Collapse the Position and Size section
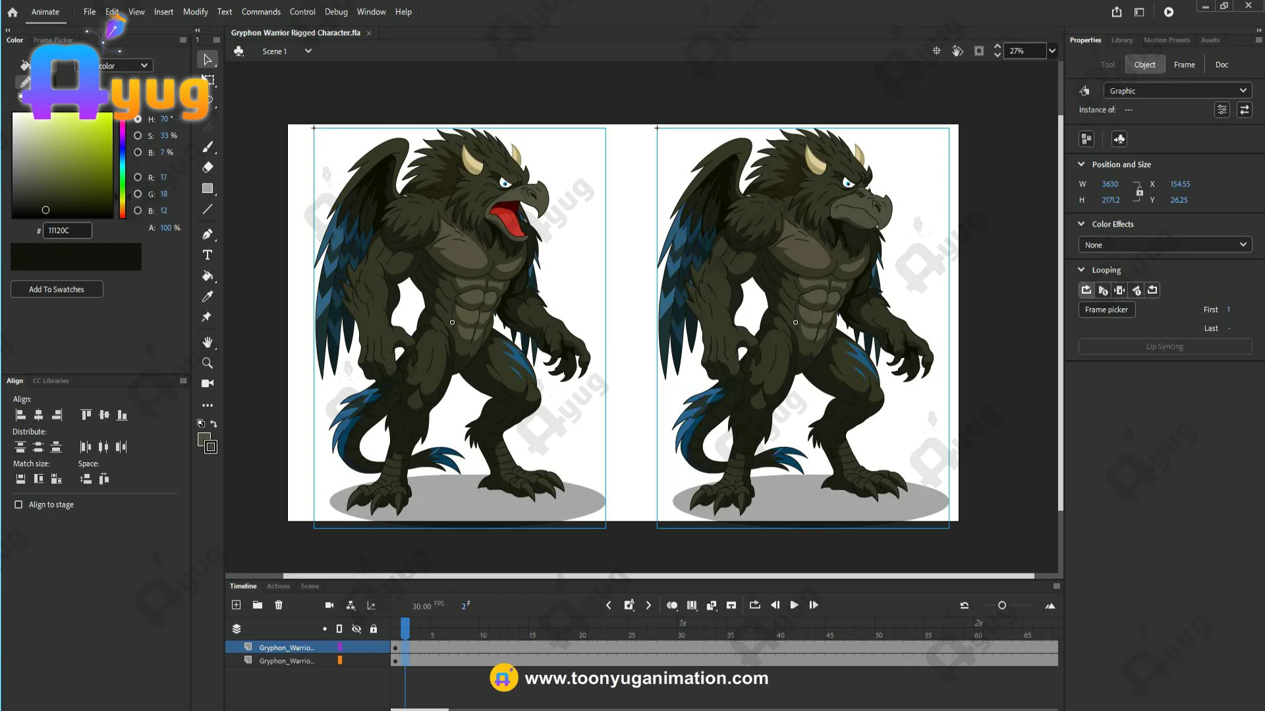The height and width of the screenshot is (711, 1265). coord(1081,165)
